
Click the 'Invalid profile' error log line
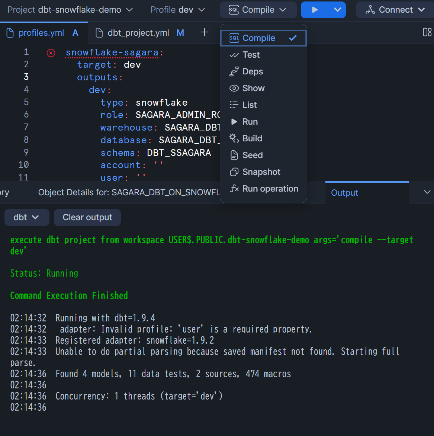click(x=161, y=329)
